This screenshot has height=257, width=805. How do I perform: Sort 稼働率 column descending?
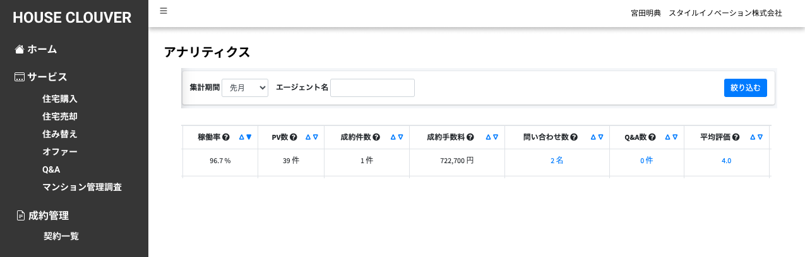pos(249,137)
